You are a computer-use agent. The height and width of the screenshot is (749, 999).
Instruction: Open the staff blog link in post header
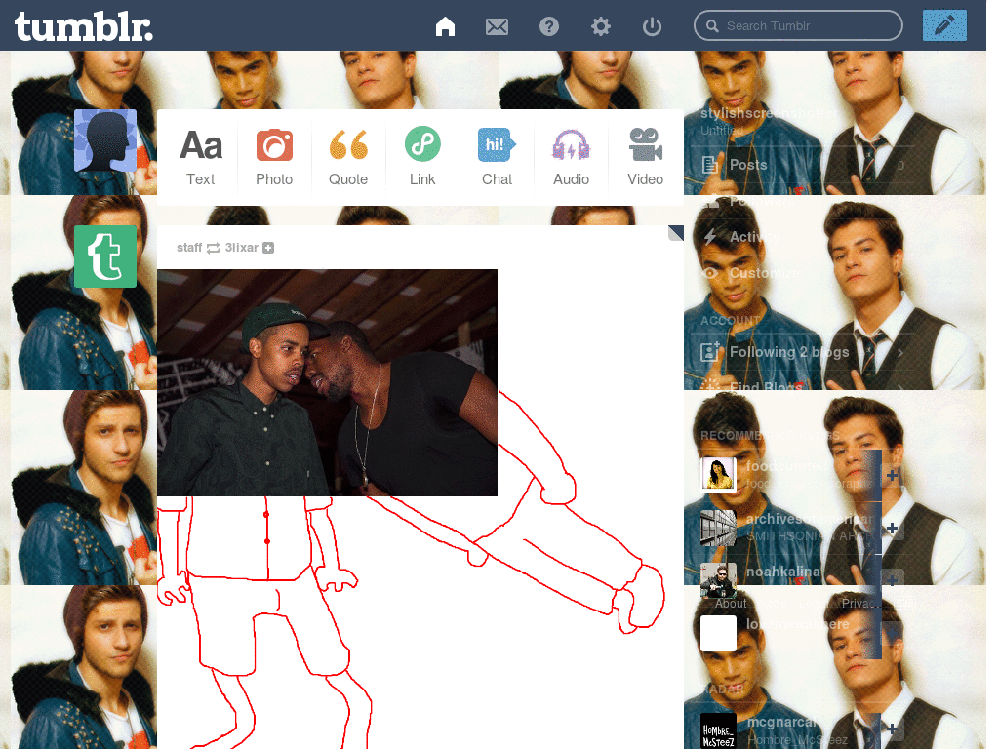(189, 247)
